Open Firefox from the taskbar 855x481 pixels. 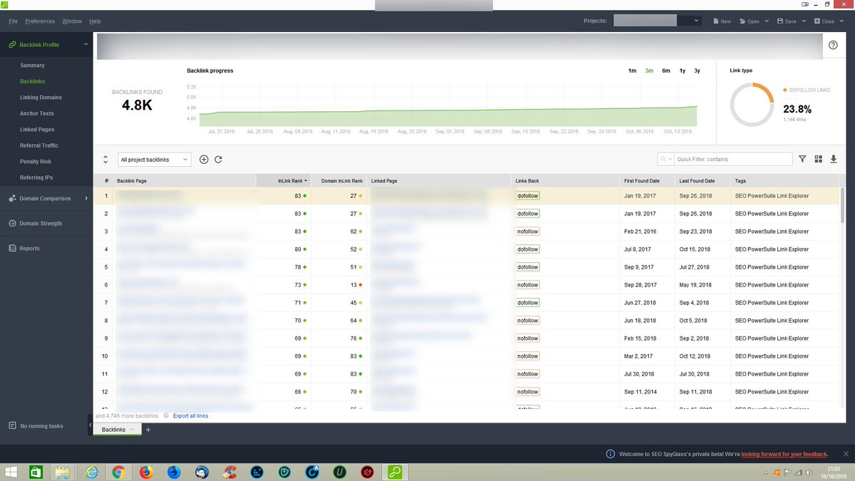tap(146, 472)
